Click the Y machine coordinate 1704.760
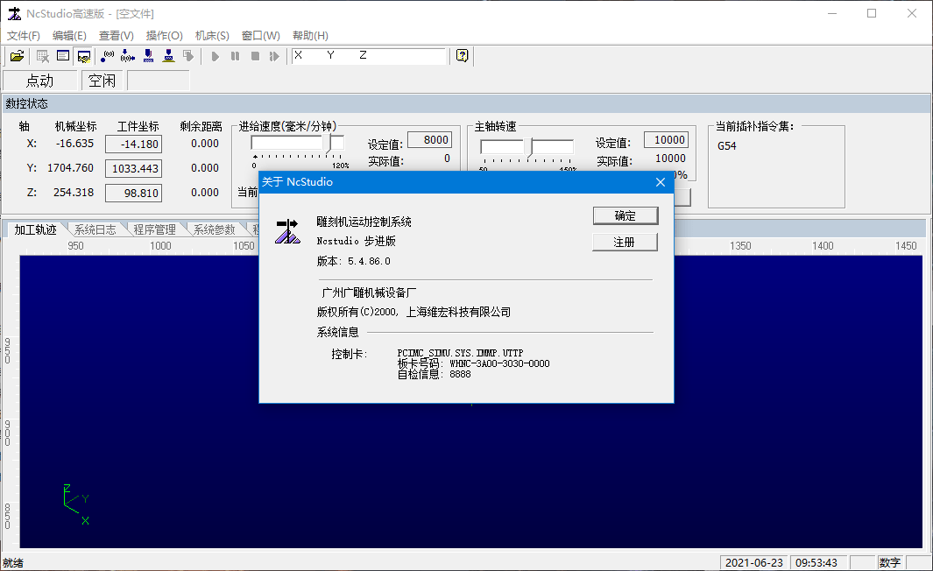933x571 pixels. pos(70,168)
